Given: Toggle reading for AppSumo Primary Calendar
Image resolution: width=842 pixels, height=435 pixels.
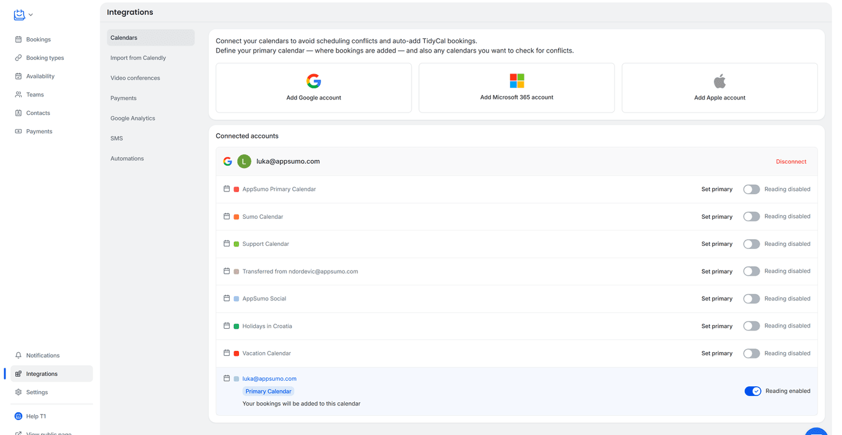Looking at the screenshot, I should pyautogui.click(x=751, y=189).
